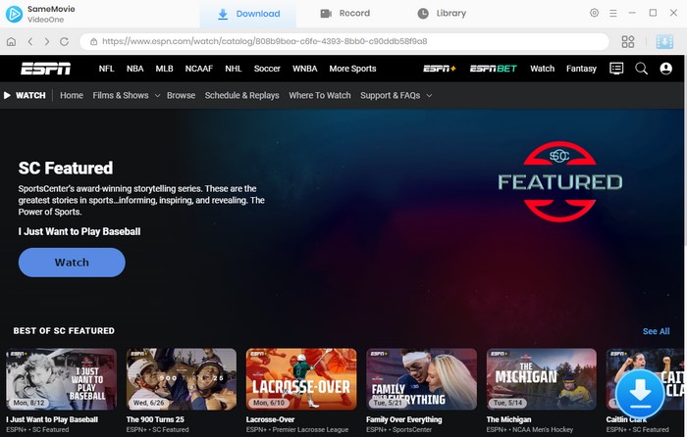The width and height of the screenshot is (687, 437).
Task: Click the SameMovie app logo icon
Action: pyautogui.click(x=14, y=14)
